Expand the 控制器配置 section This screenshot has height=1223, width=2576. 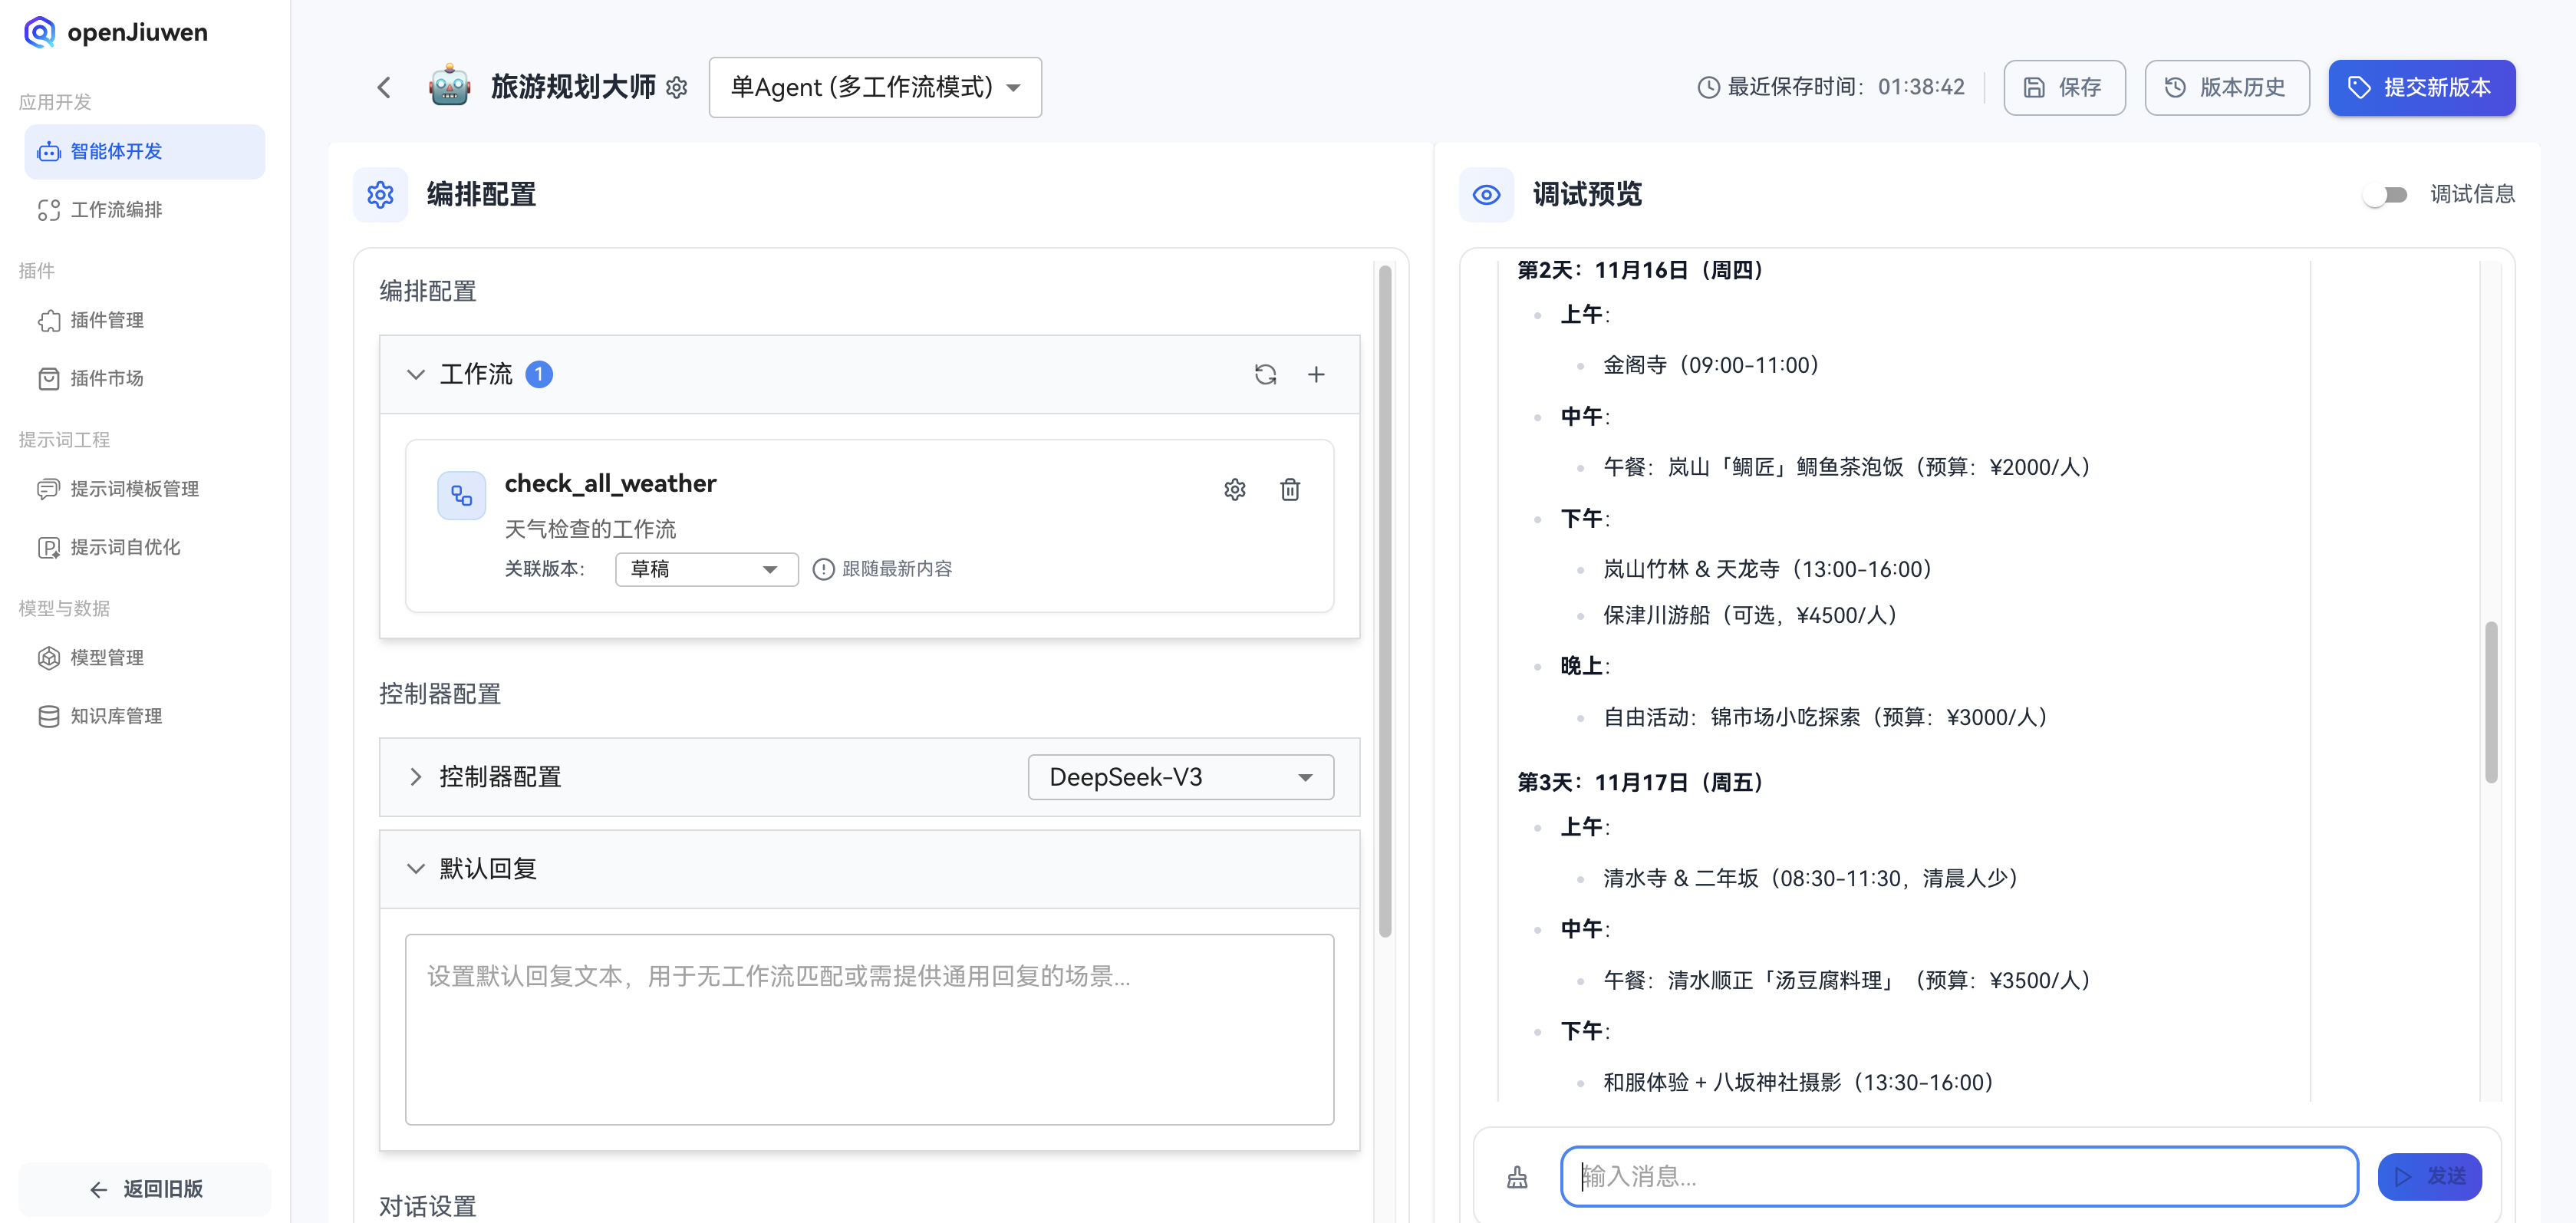tap(416, 777)
